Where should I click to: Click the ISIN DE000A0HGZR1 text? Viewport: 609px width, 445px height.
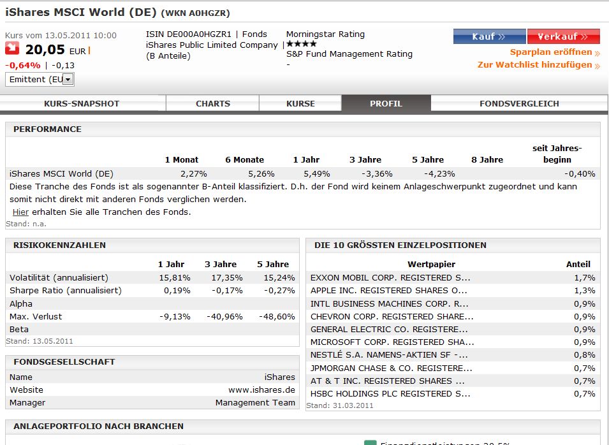(189, 34)
